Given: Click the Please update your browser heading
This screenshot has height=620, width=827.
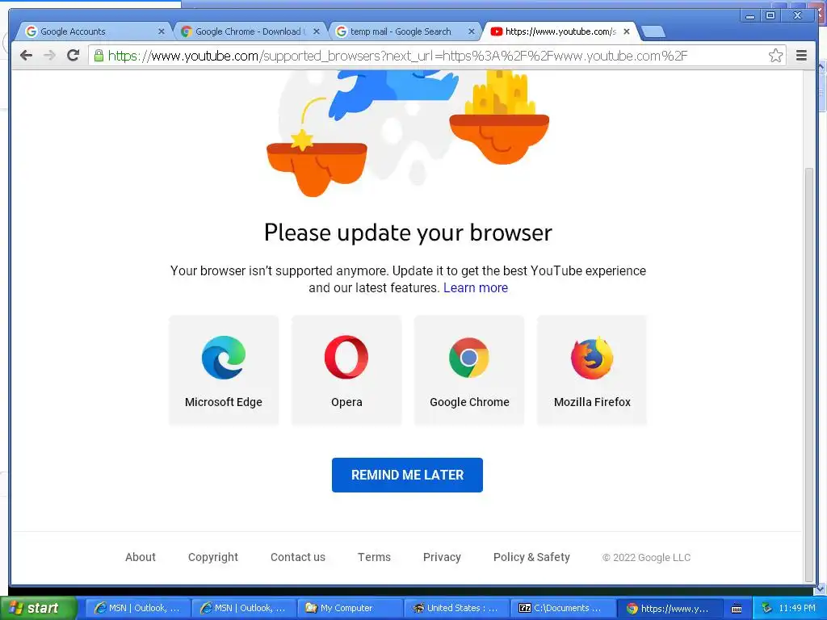Looking at the screenshot, I should [408, 232].
